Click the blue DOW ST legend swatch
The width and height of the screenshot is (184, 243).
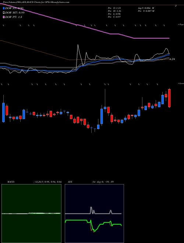pyautogui.click(x=4, y=8)
